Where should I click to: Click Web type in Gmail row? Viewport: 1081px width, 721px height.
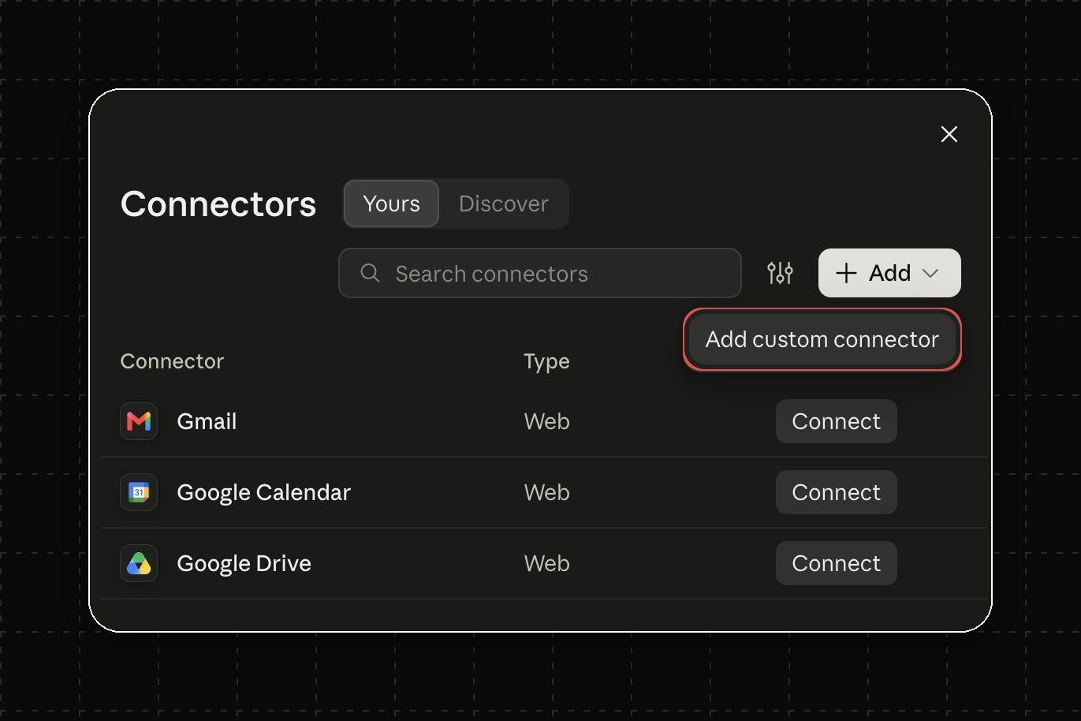[x=546, y=421]
